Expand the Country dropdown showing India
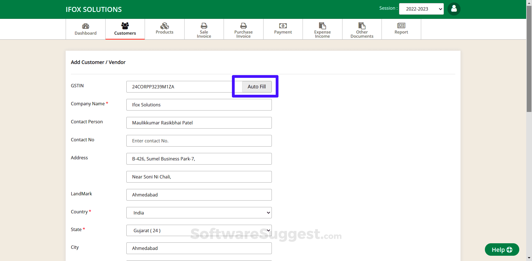Viewport: 532px width, 261px height. point(199,213)
